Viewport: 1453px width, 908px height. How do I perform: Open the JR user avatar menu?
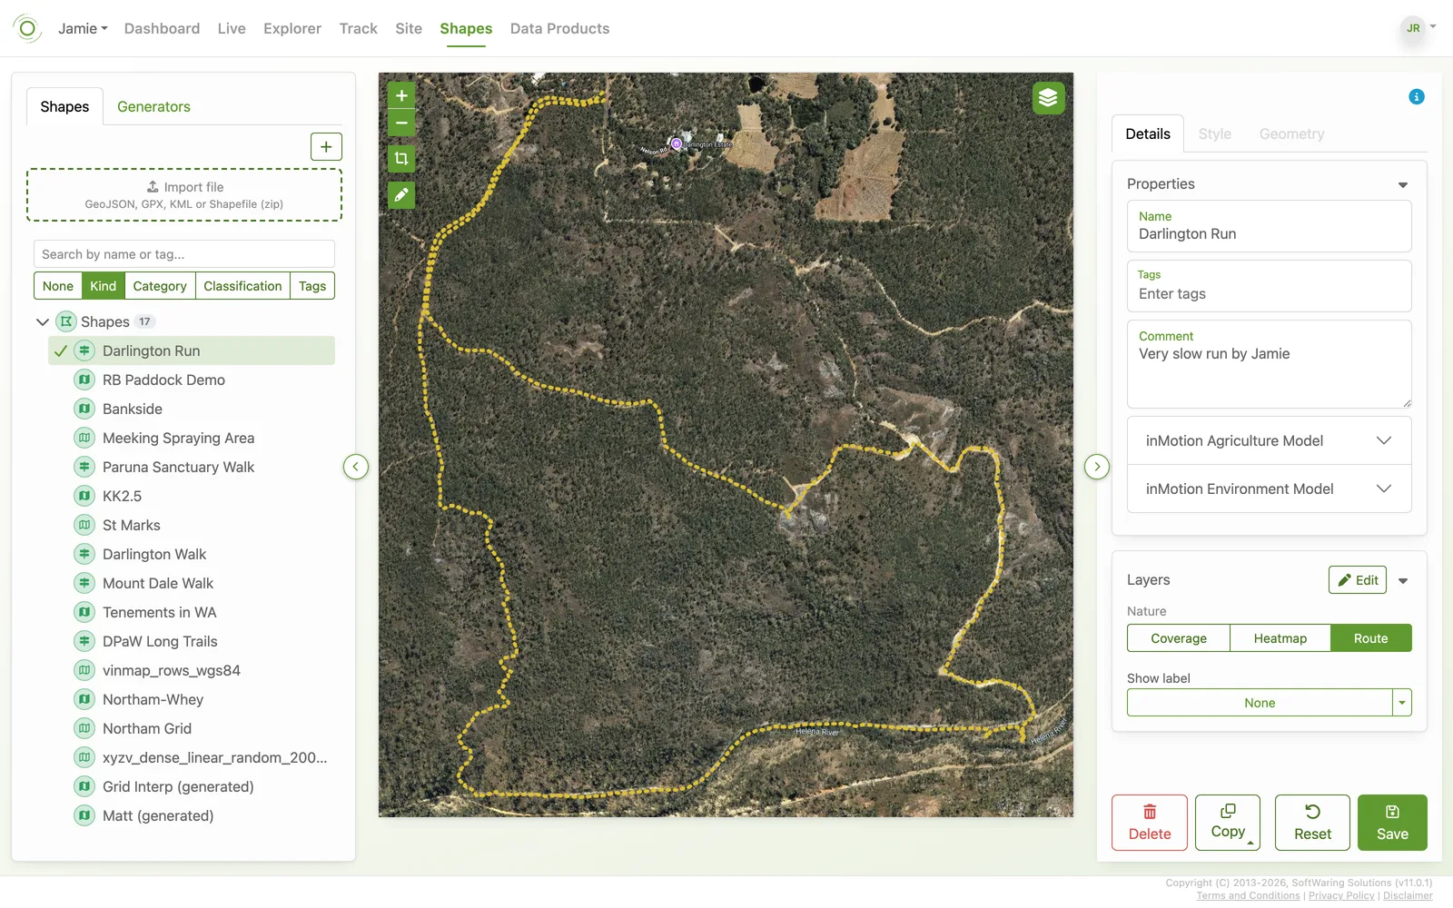click(1413, 28)
